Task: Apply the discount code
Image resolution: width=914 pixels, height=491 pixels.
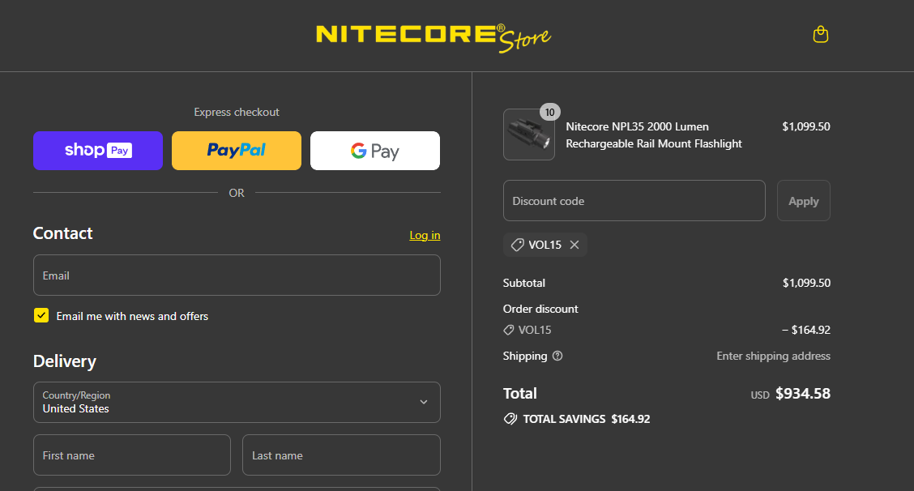Action: (x=803, y=201)
